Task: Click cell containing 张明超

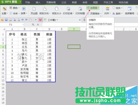Action: click(x=25, y=73)
